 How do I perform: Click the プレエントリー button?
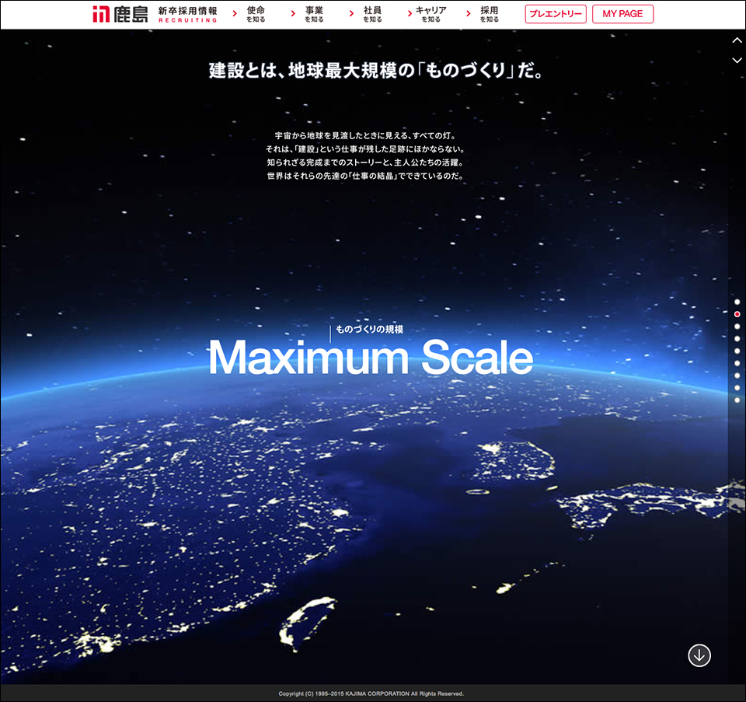click(556, 14)
